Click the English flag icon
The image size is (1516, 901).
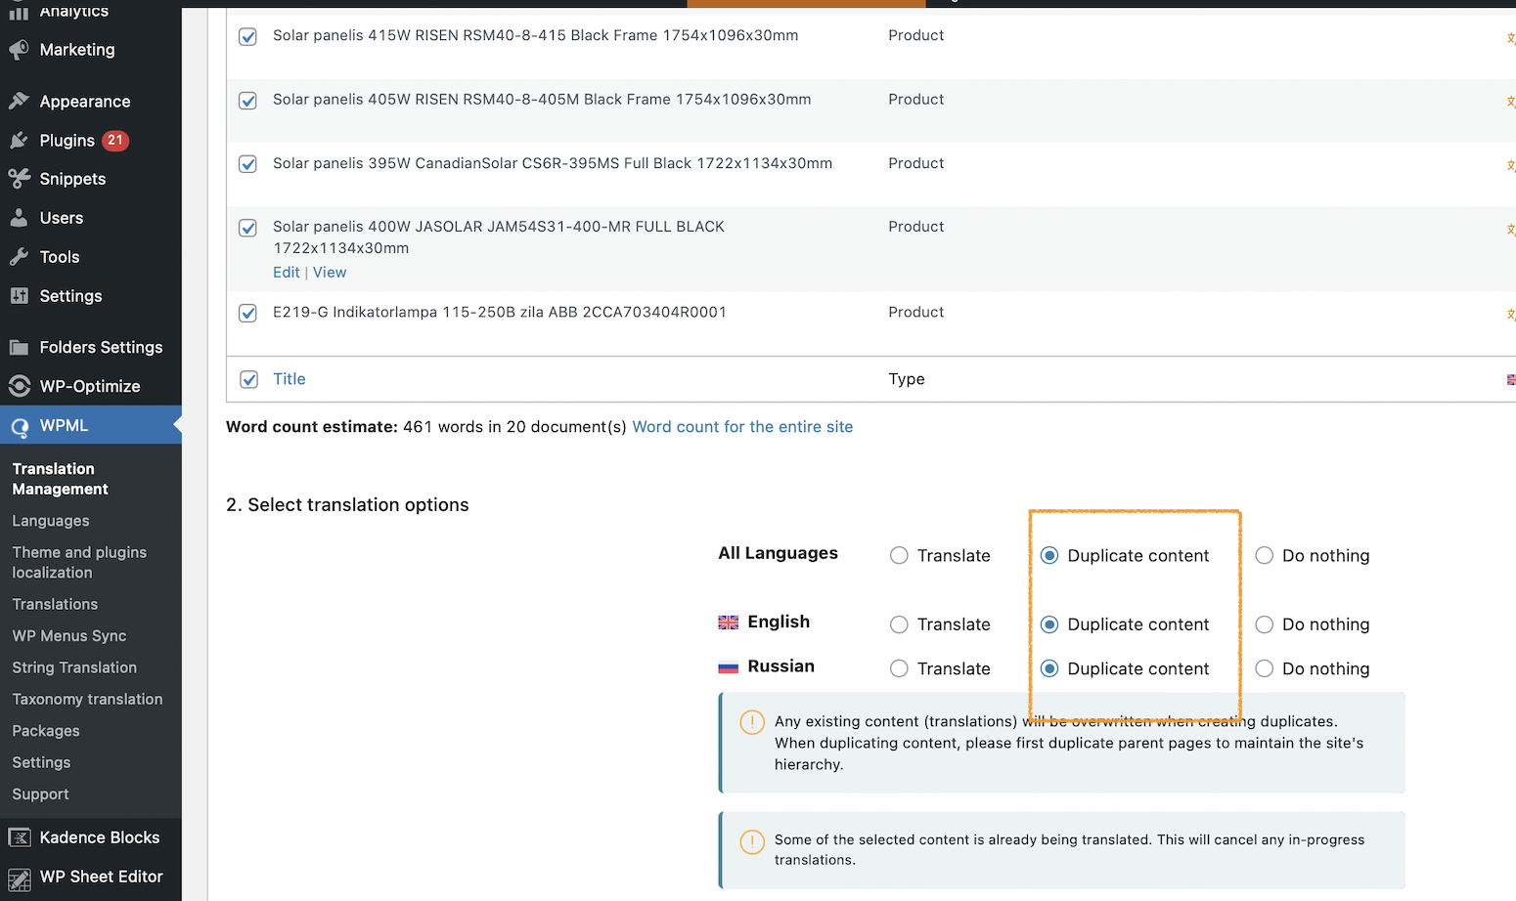(729, 622)
